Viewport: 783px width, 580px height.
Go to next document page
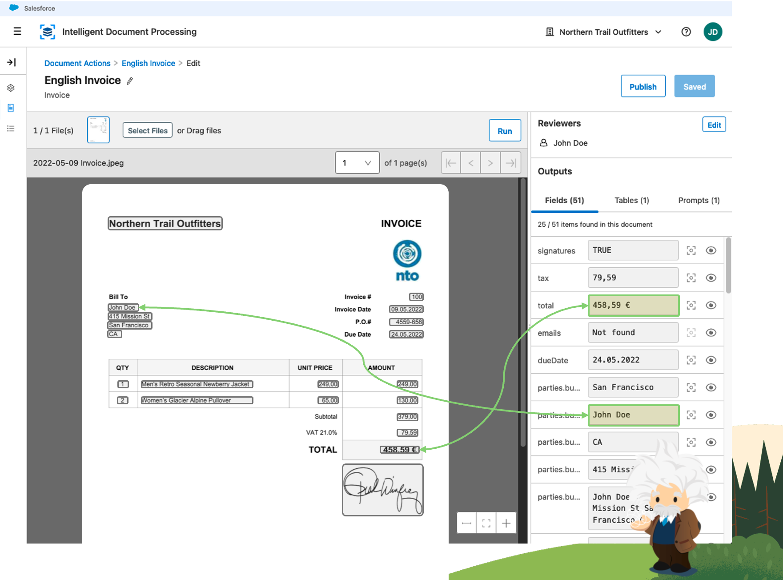tap(490, 163)
